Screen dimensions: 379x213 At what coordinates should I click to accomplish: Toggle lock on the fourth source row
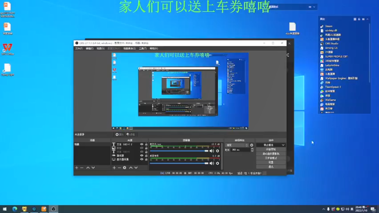point(146,156)
